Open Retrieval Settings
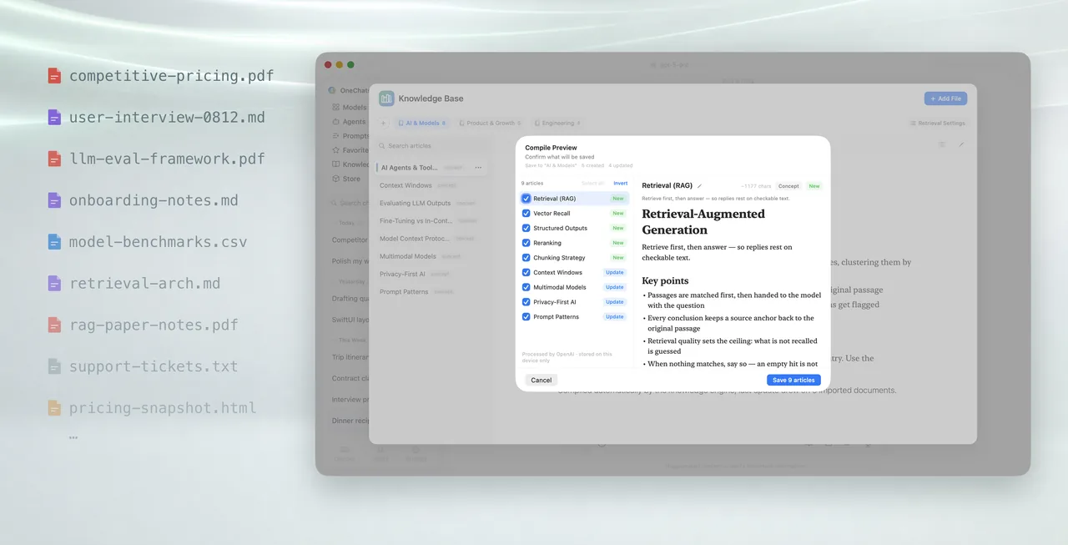 937,123
